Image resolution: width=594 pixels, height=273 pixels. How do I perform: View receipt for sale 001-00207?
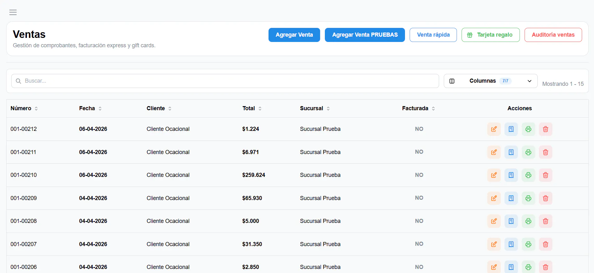click(x=511, y=244)
